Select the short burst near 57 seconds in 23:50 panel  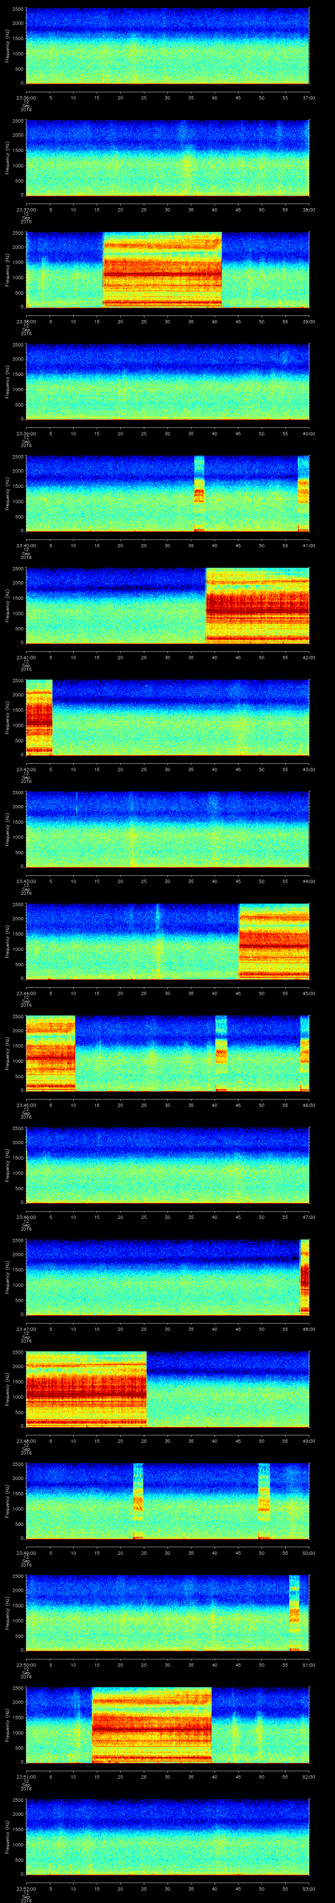coord(294,1613)
